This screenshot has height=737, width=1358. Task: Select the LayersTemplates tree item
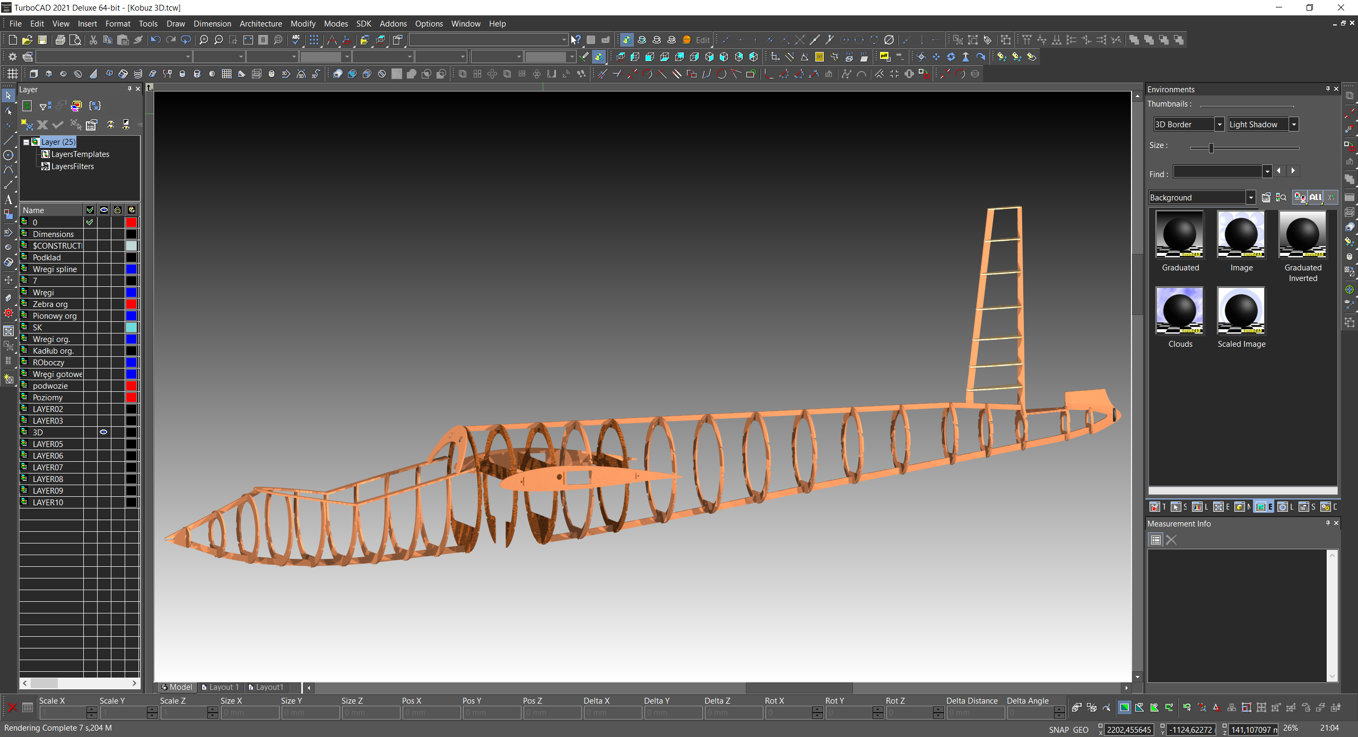80,154
